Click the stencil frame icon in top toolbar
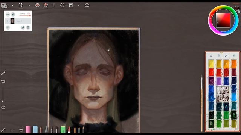Image resolution: width=241 pixels, height=135 pixels. click(70, 5)
